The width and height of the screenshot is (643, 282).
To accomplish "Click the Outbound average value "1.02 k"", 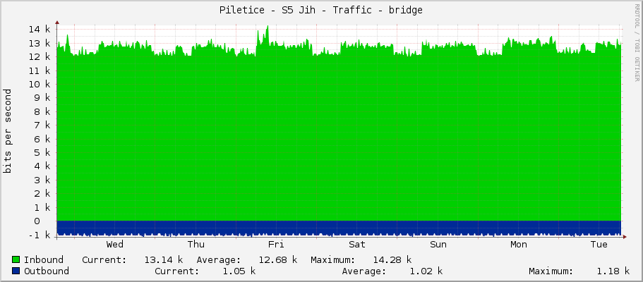I will coord(426,271).
